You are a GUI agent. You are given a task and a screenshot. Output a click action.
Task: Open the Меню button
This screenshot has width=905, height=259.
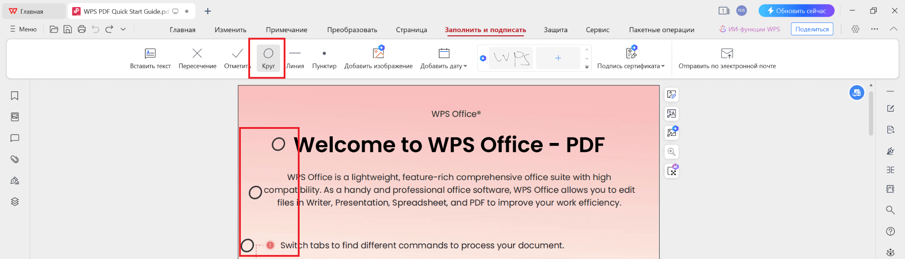point(23,29)
